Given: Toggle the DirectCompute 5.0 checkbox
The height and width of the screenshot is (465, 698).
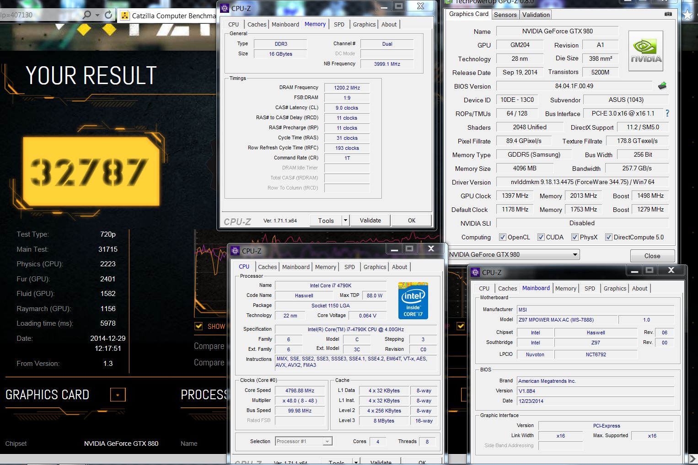Looking at the screenshot, I should point(609,237).
